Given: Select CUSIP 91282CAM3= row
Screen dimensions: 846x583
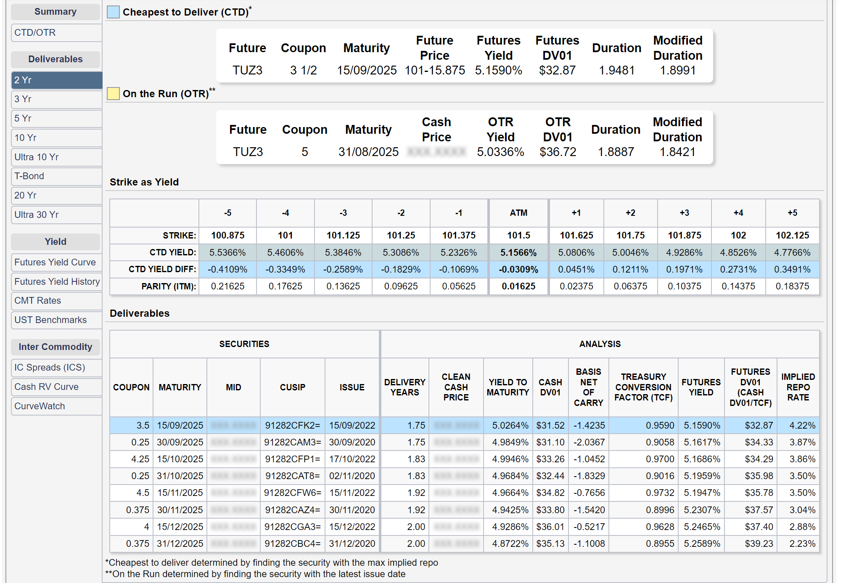Looking at the screenshot, I should coord(465,443).
